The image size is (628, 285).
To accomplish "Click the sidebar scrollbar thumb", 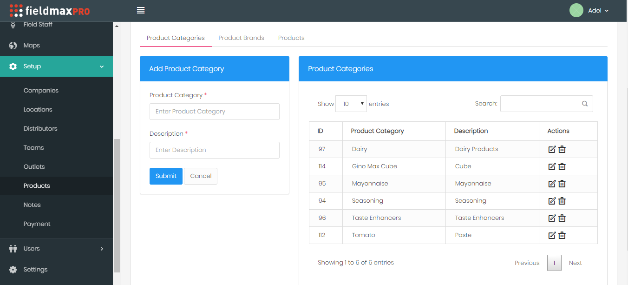I will tap(117, 205).
